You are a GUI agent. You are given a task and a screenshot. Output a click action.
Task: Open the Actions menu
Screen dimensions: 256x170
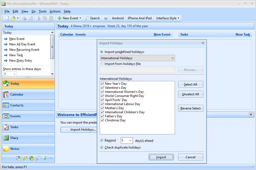point(55,11)
